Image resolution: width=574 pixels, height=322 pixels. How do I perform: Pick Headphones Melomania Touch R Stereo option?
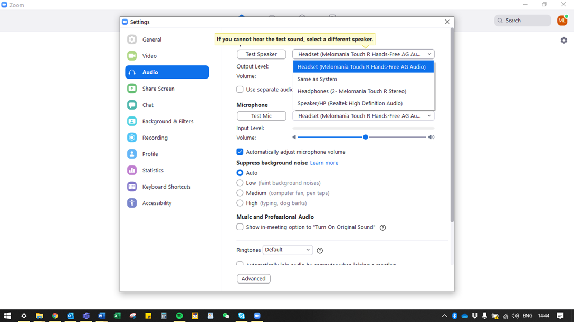(x=363, y=91)
